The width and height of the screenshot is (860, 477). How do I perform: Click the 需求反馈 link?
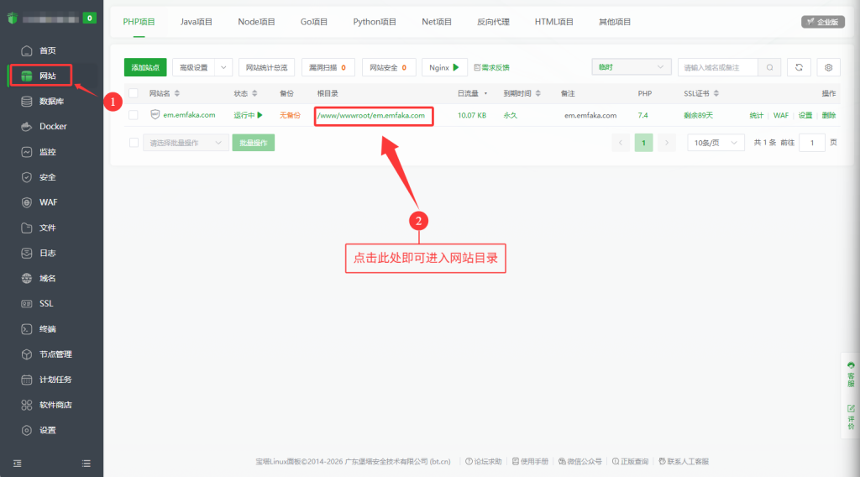click(x=492, y=67)
